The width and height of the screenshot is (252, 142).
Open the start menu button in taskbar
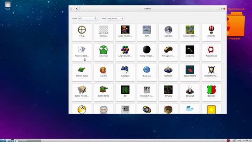tap(3, 140)
